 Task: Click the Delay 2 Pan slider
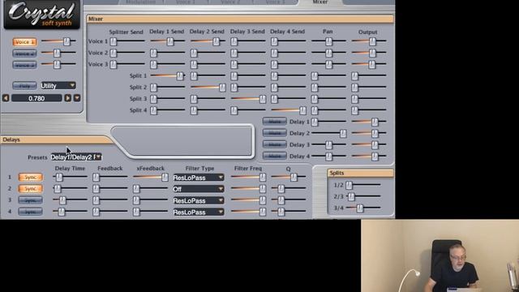328,133
